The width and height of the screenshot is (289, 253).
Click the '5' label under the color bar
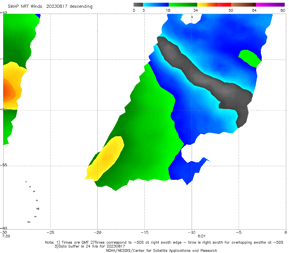[x=144, y=10]
